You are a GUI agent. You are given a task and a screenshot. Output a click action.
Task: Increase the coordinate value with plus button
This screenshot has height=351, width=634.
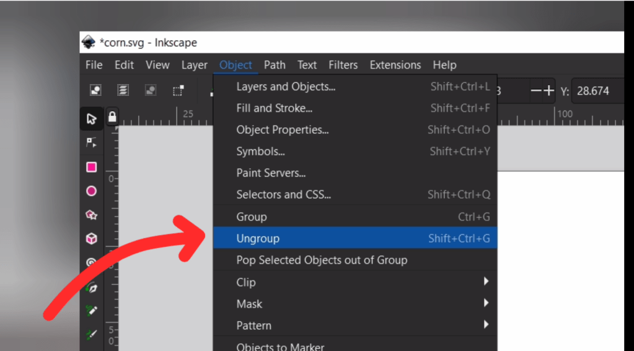pyautogui.click(x=548, y=91)
